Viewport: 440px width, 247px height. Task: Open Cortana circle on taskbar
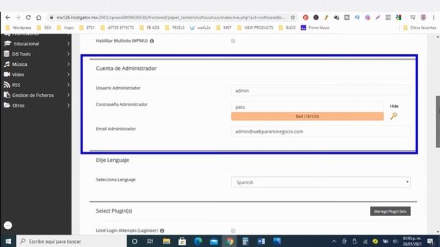point(135,241)
